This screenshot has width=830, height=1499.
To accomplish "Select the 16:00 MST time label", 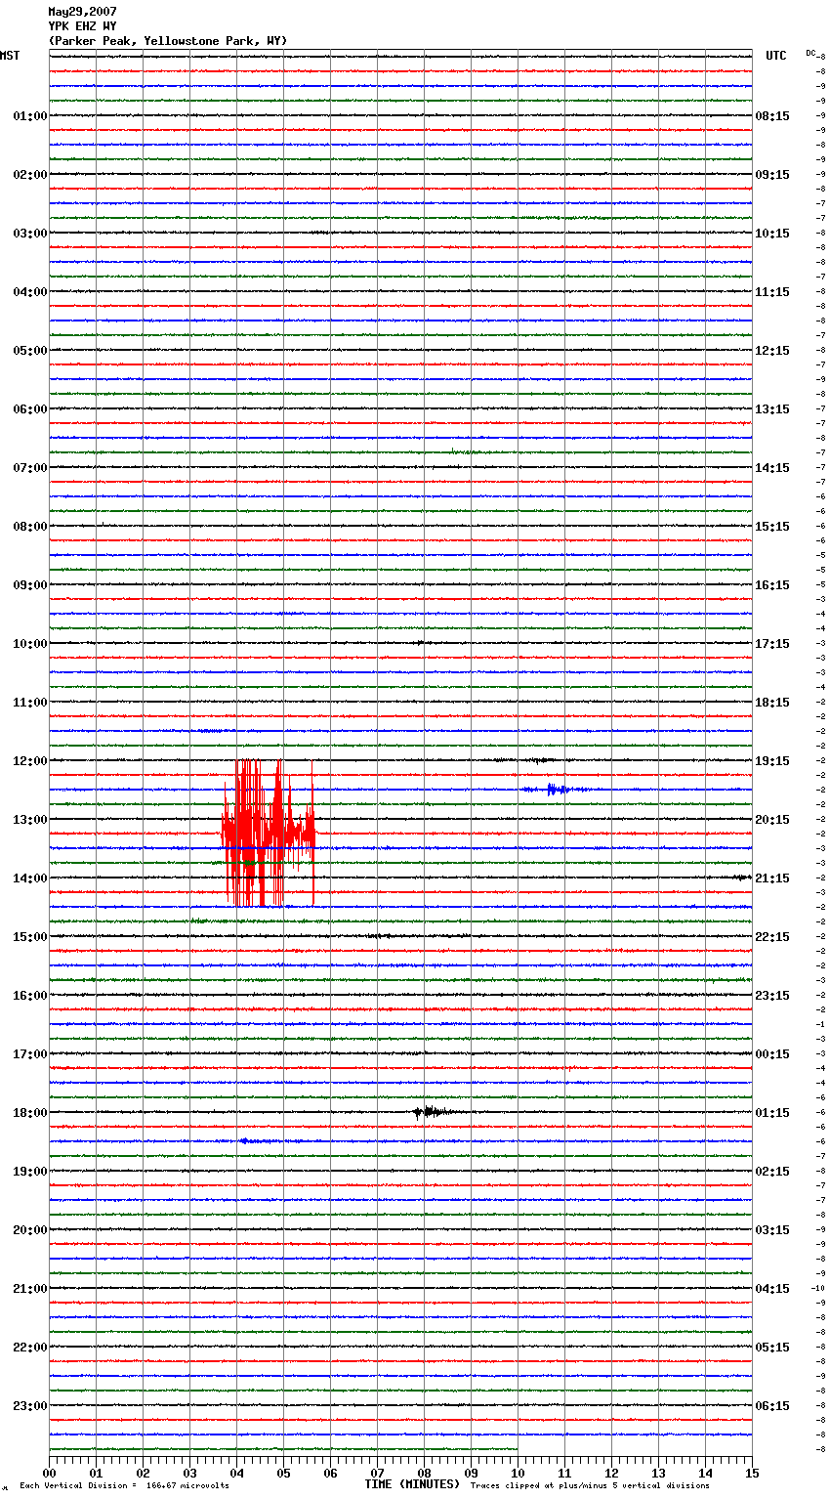I will (x=30, y=996).
